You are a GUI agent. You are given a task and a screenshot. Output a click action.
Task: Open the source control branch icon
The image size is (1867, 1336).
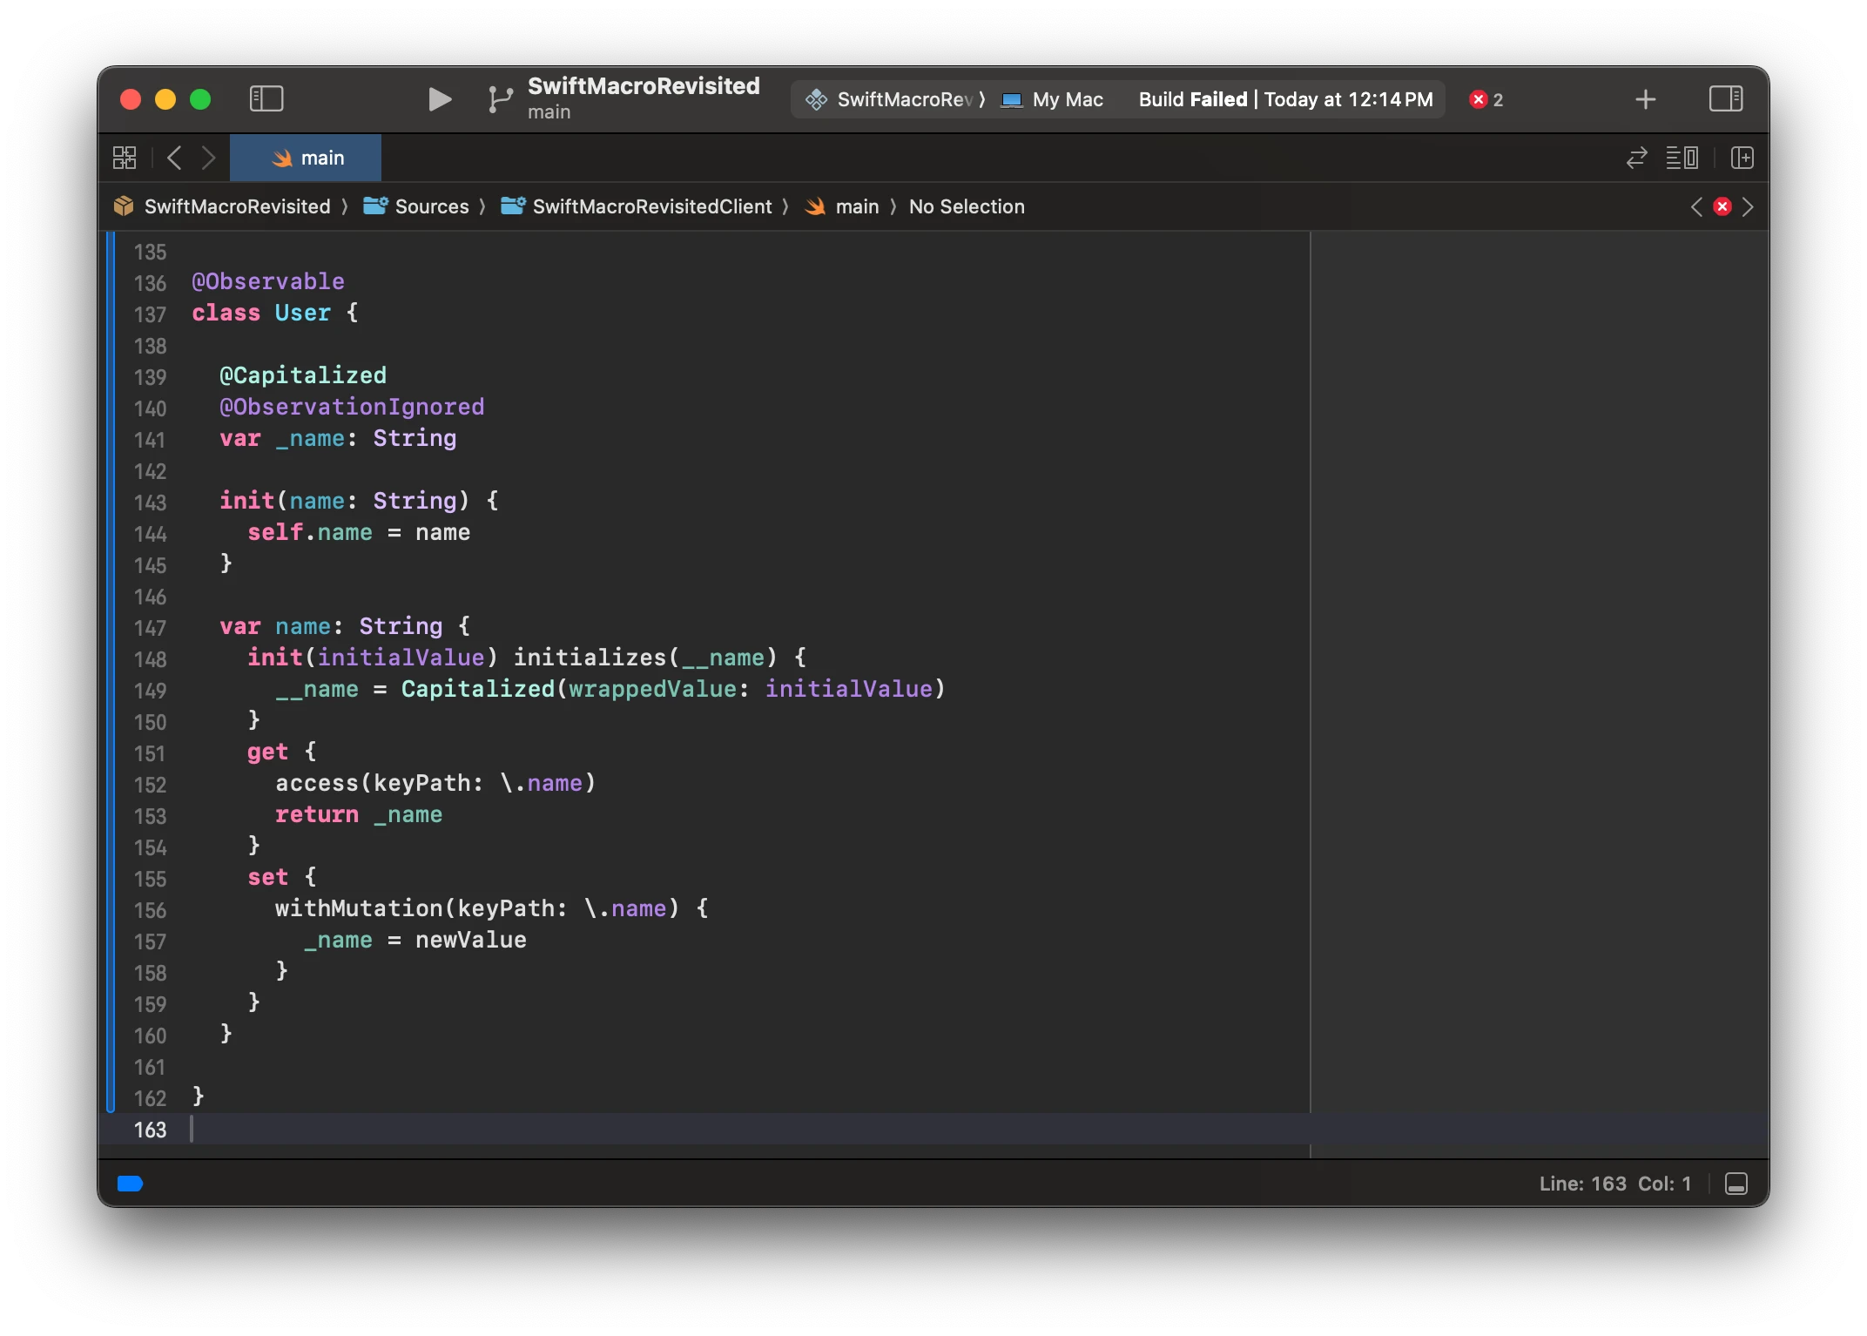[x=500, y=99]
